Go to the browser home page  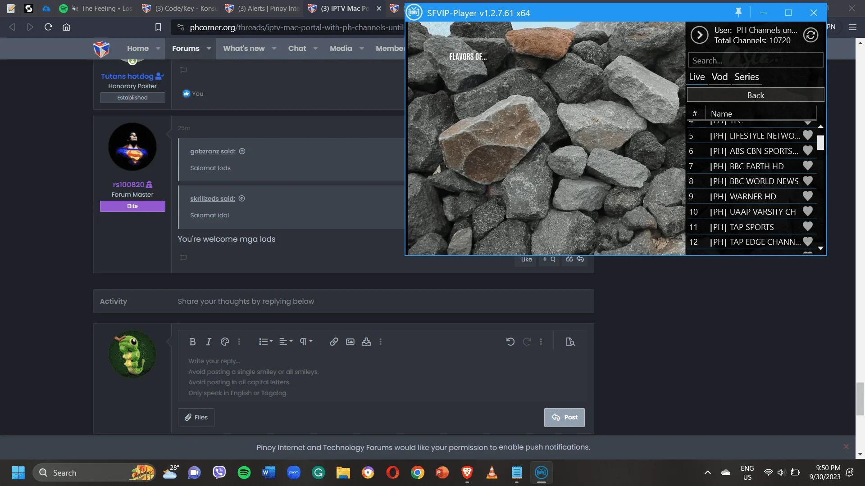click(x=66, y=27)
